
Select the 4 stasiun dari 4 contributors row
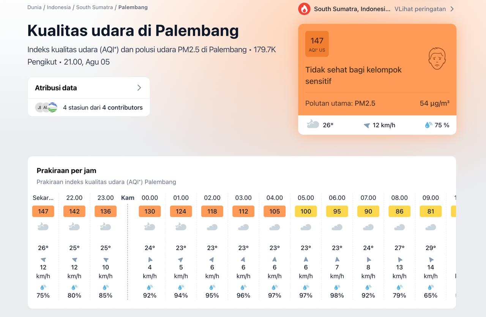(x=89, y=108)
